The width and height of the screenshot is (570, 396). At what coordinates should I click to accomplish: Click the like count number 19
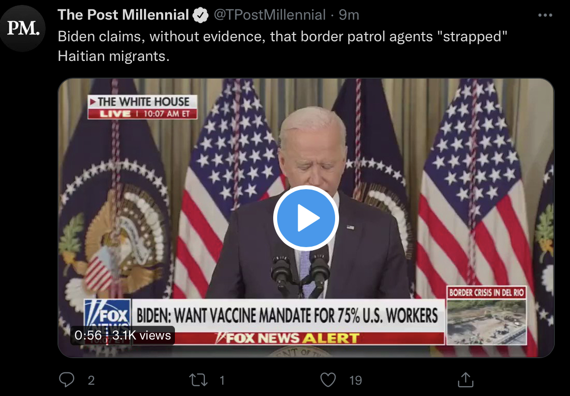tap(356, 380)
